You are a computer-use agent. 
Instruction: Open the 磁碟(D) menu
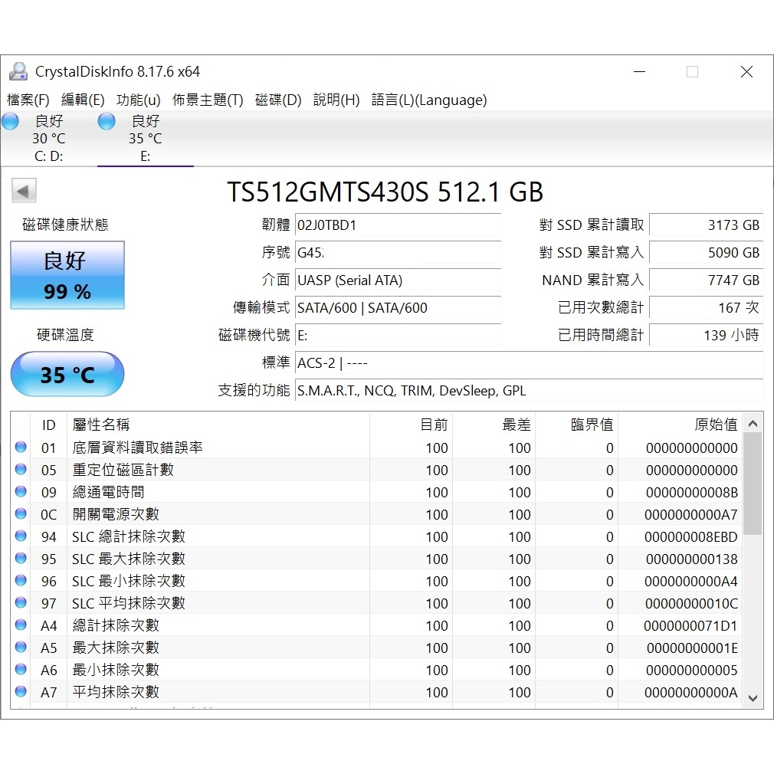(278, 100)
